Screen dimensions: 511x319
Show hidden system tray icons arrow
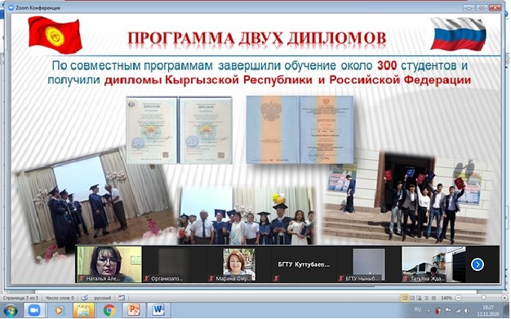[429, 311]
